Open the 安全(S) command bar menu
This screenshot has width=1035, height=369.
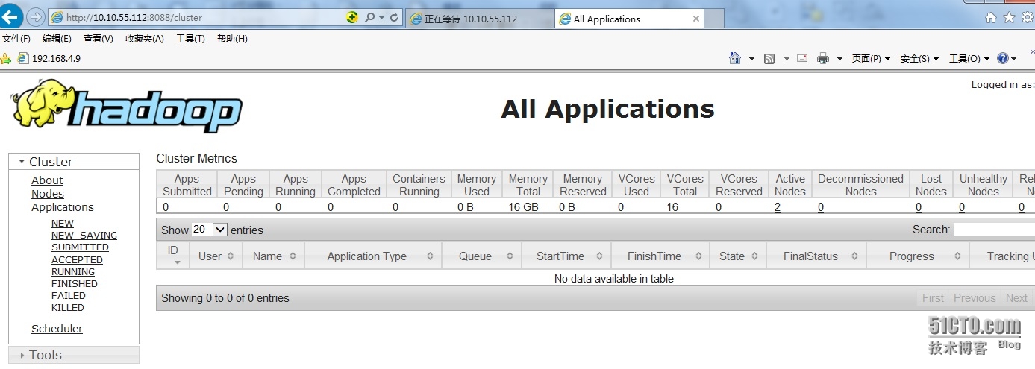point(919,58)
